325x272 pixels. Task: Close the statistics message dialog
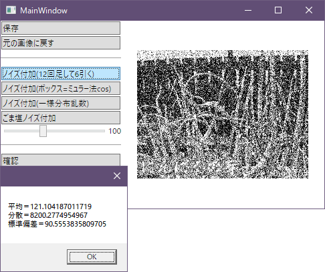[117, 176]
